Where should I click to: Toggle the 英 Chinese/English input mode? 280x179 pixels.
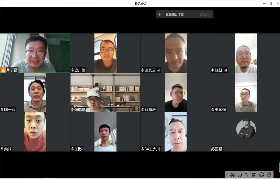[232, 175]
